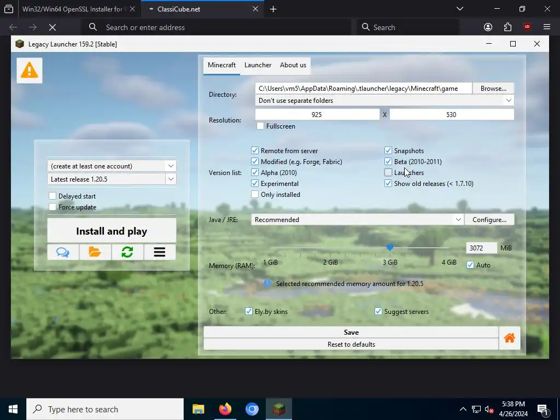This screenshot has height=420, width=560.
Task: Toggle Alpha (2010) checkbox
Action: (255, 173)
